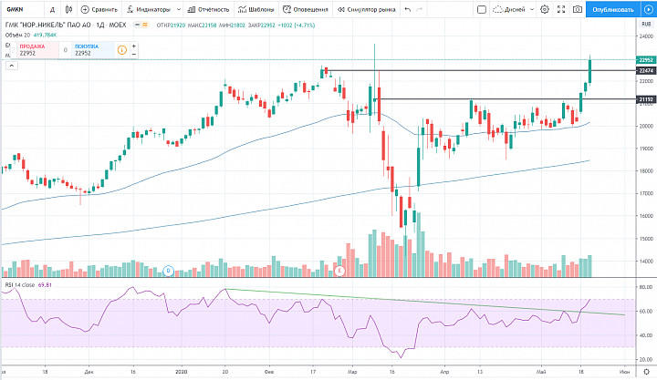This screenshot has height=380, width=657.
Task: Click the cloud save icon by Дисней
Action: click(498, 9)
